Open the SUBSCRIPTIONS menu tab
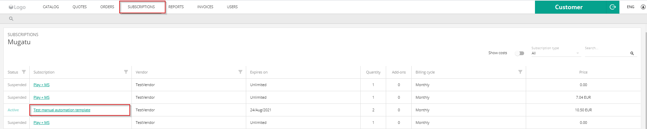This screenshot has height=129, width=647. (x=141, y=7)
